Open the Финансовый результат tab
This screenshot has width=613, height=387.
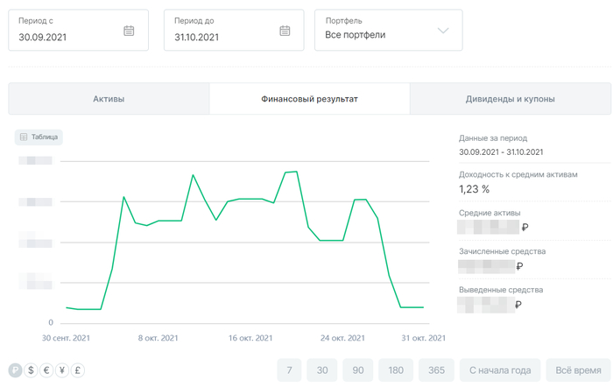pos(309,99)
